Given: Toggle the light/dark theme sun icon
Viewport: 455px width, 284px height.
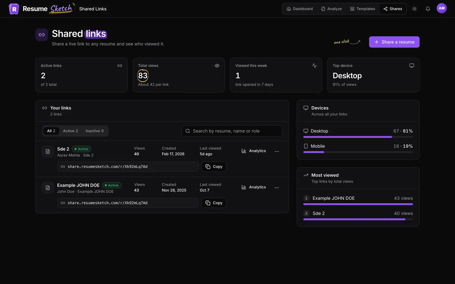Looking at the screenshot, I should 415,9.
